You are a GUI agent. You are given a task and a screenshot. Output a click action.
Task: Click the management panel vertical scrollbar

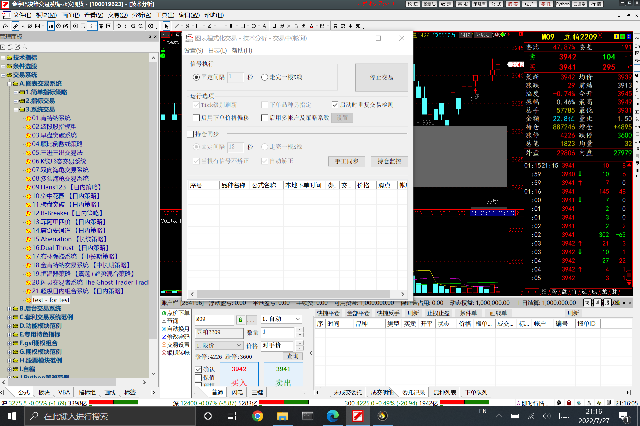click(153, 200)
